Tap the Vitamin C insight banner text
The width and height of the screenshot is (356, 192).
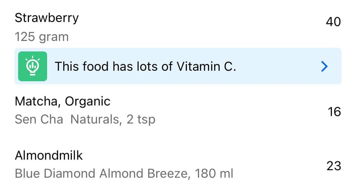tap(145, 66)
